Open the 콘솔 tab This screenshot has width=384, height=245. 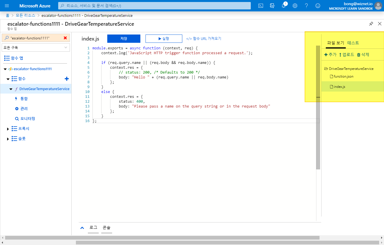(107, 228)
